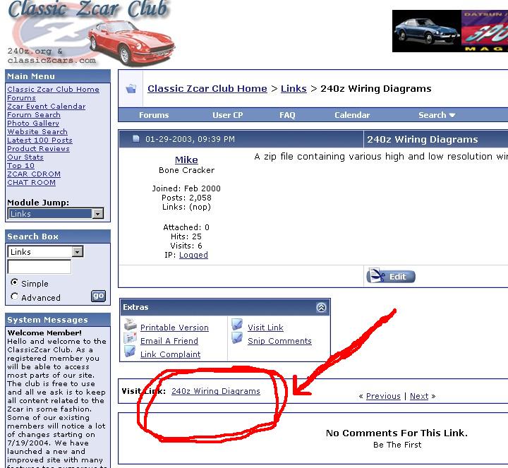This screenshot has width=508, height=468.
Task: Open Forums in the Main Menu sidebar
Action: click(x=21, y=98)
